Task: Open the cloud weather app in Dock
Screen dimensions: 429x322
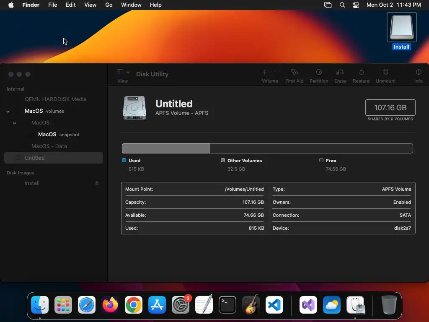Action: pos(332,305)
